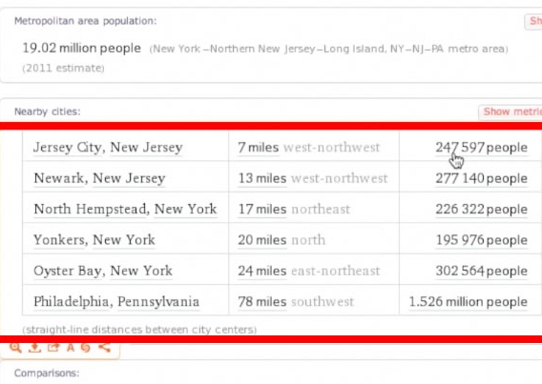Click the 78 miles distance value
The height and width of the screenshot is (384, 542).
[x=262, y=302]
